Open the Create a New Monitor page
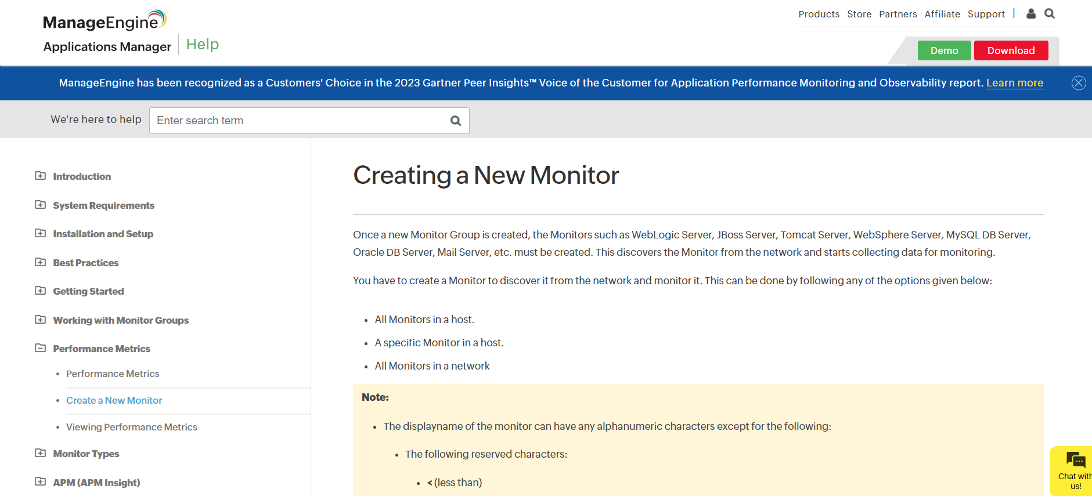This screenshot has height=496, width=1092. click(x=114, y=400)
